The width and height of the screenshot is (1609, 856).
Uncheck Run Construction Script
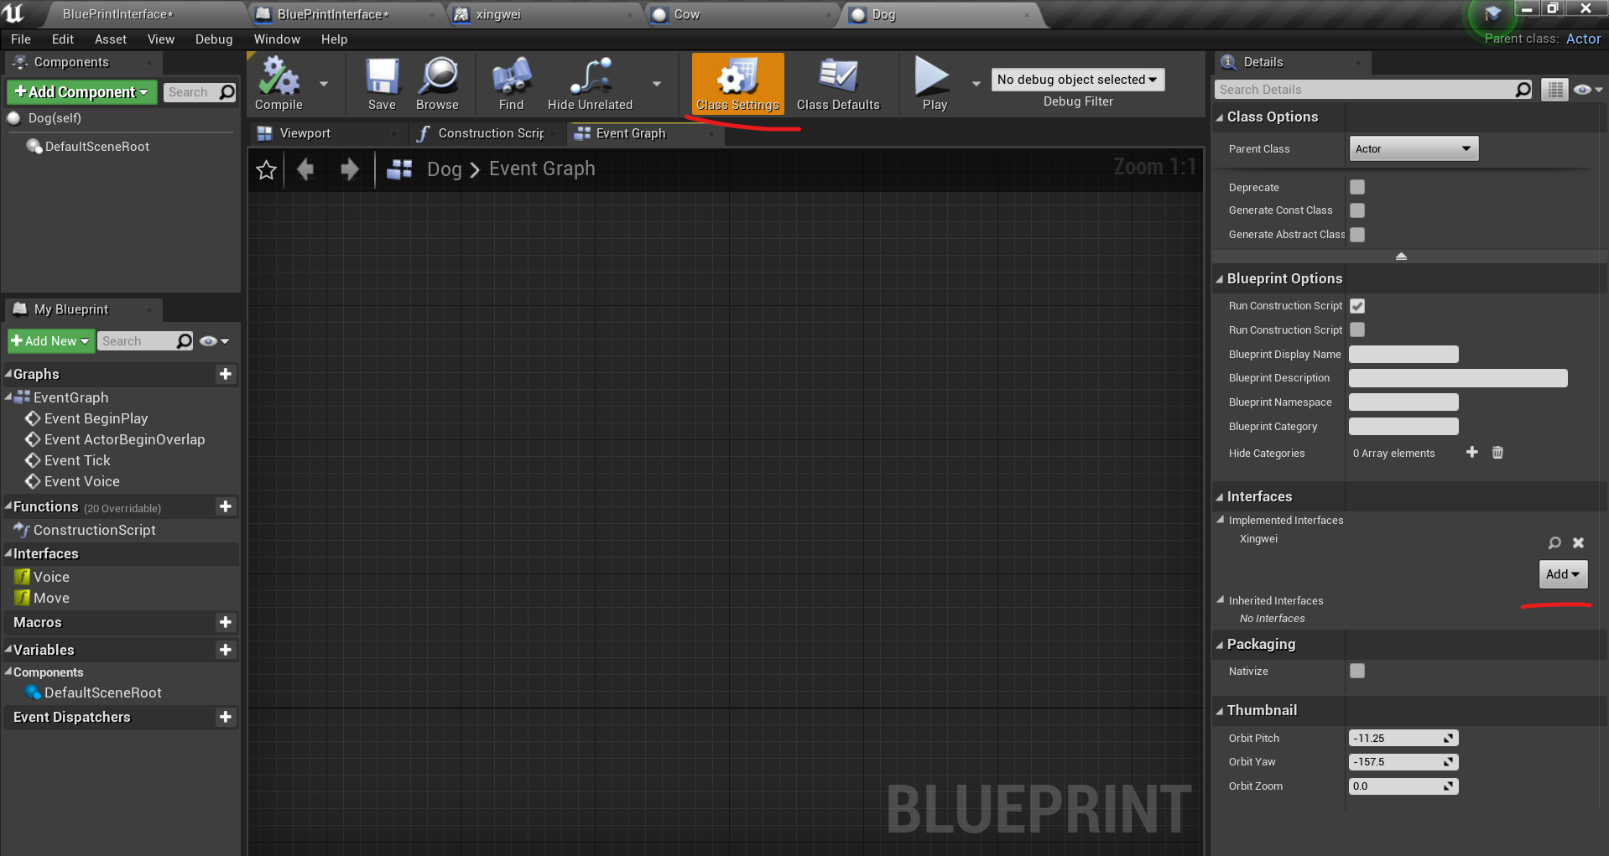point(1357,306)
